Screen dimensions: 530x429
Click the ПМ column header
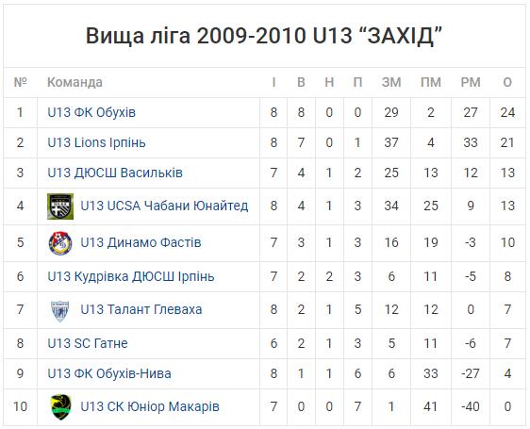click(431, 82)
